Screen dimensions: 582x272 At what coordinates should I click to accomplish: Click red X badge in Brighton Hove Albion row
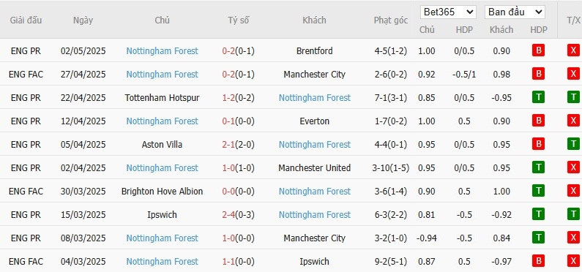[573, 191]
